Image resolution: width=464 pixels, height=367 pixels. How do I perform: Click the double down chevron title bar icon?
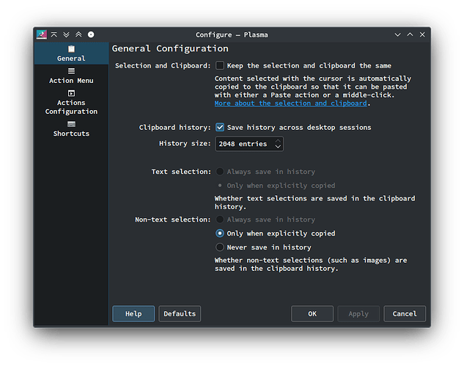66,34
